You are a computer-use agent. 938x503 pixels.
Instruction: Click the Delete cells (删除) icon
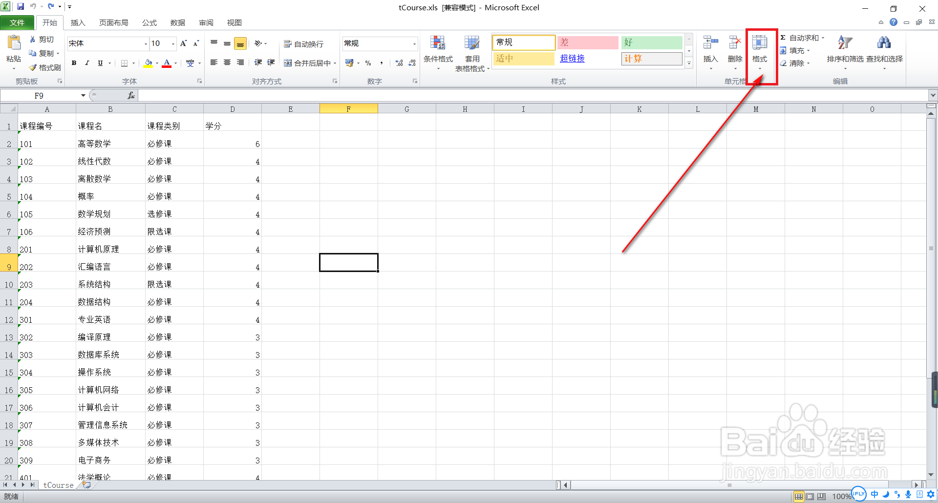(x=735, y=43)
